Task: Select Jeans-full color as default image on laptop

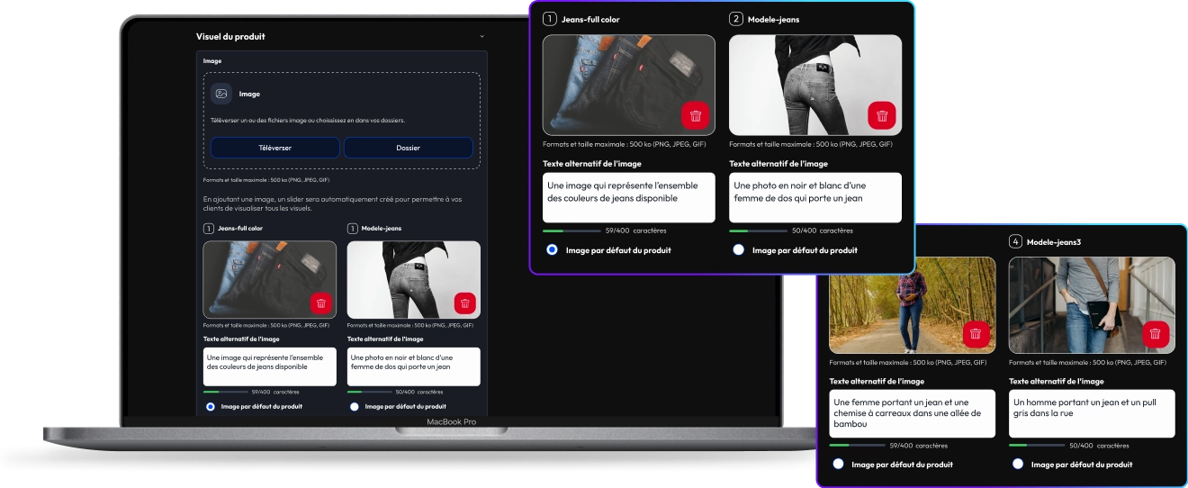Action: (x=211, y=407)
